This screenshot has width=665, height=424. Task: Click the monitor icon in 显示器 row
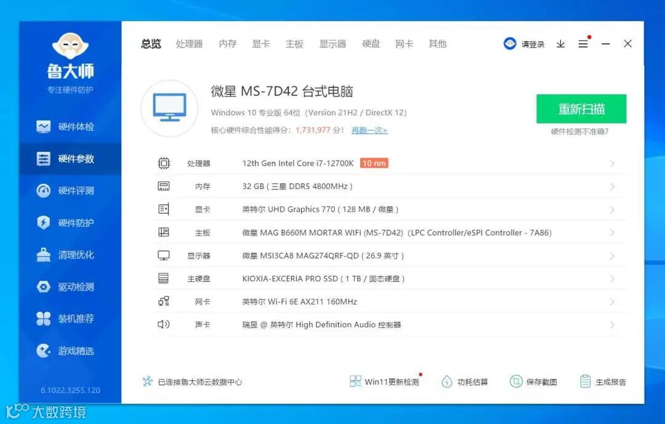point(164,255)
